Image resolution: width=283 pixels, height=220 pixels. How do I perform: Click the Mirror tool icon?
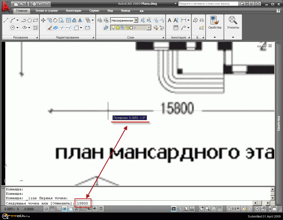point(80,21)
